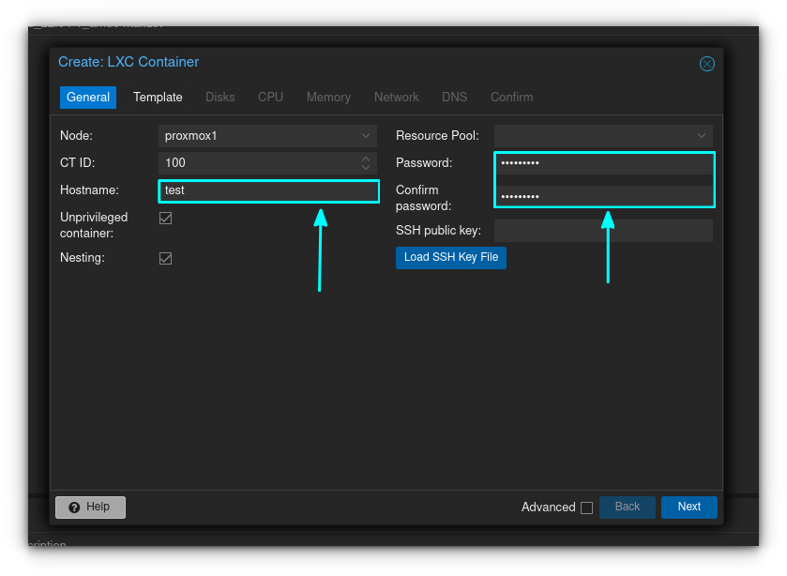
Task: Expand the proxmox1 node selector chevron
Action: tap(365, 135)
